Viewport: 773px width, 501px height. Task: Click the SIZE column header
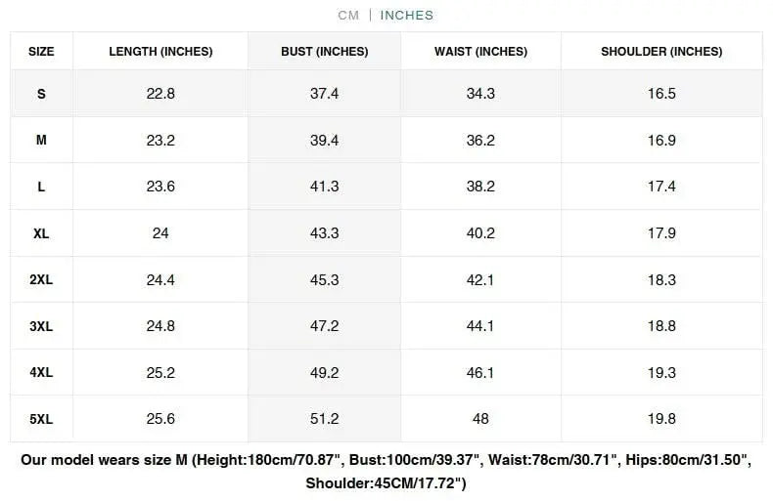[41, 52]
